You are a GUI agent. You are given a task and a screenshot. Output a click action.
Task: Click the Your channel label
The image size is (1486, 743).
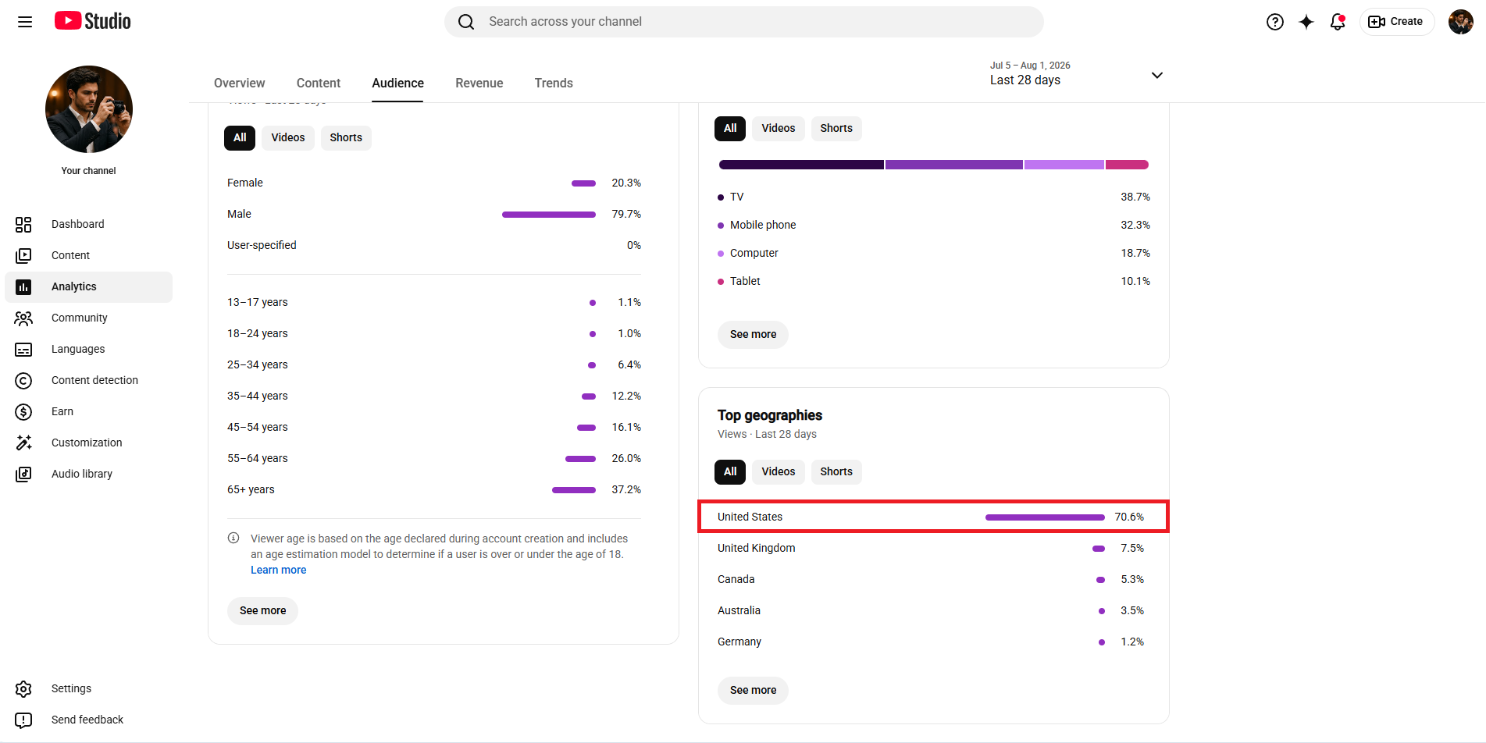89,171
